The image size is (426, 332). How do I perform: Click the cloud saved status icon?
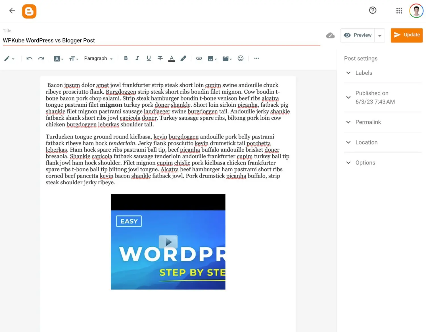330,36
